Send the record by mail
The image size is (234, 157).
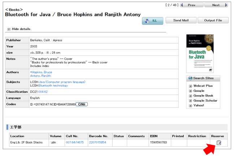tap(181, 20)
